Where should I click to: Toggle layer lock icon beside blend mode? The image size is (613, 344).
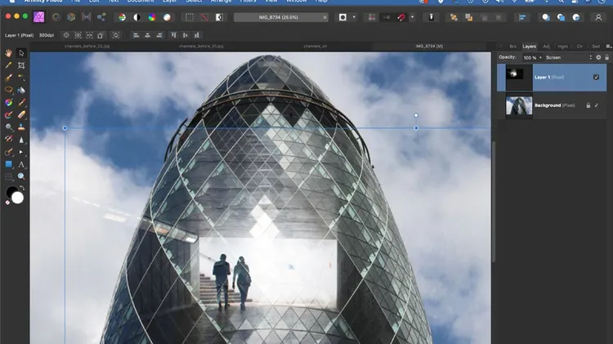point(606,57)
